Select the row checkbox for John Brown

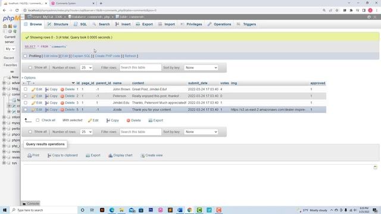point(26,89)
